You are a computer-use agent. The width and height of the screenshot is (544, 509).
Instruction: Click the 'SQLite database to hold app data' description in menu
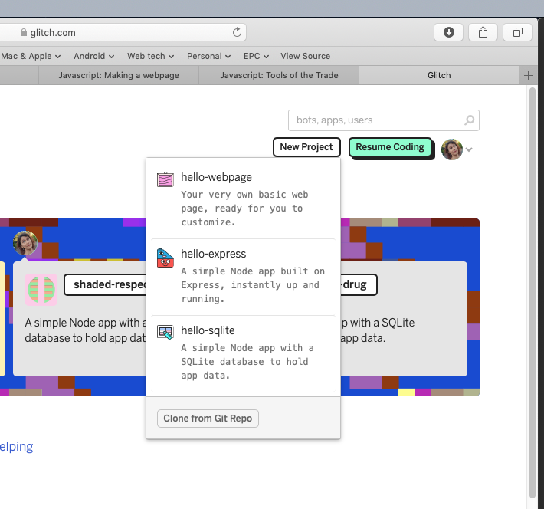click(x=247, y=362)
